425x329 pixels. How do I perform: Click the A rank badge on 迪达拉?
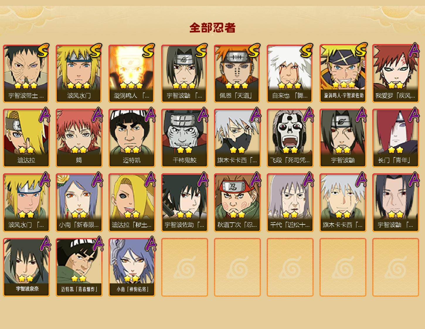44,115
